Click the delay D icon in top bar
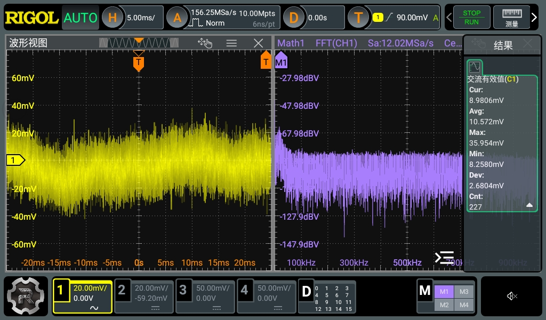Screen dimensions: 546x320 (x=293, y=18)
